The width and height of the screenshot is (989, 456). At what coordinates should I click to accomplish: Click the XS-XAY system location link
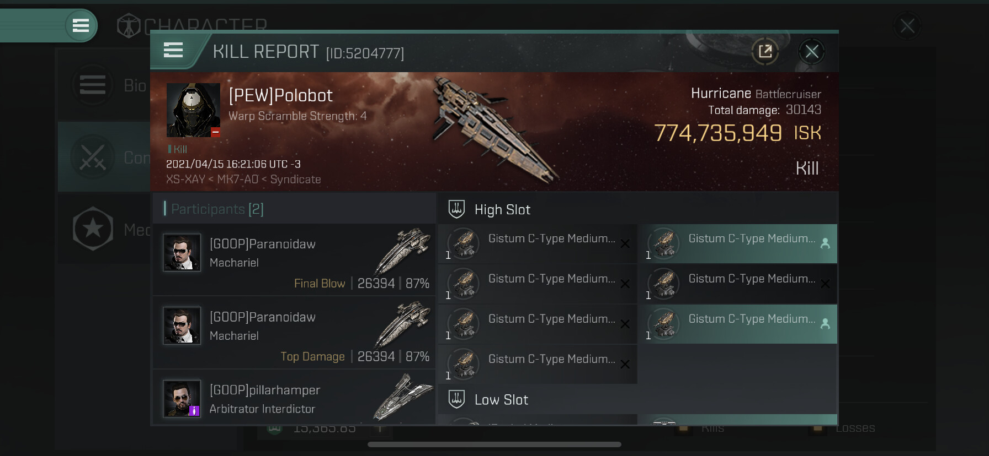[x=185, y=180]
